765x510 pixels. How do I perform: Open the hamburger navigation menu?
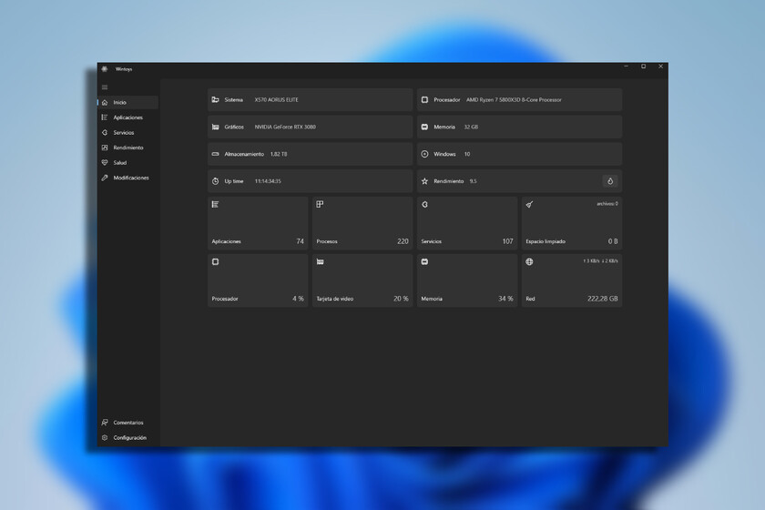105,87
